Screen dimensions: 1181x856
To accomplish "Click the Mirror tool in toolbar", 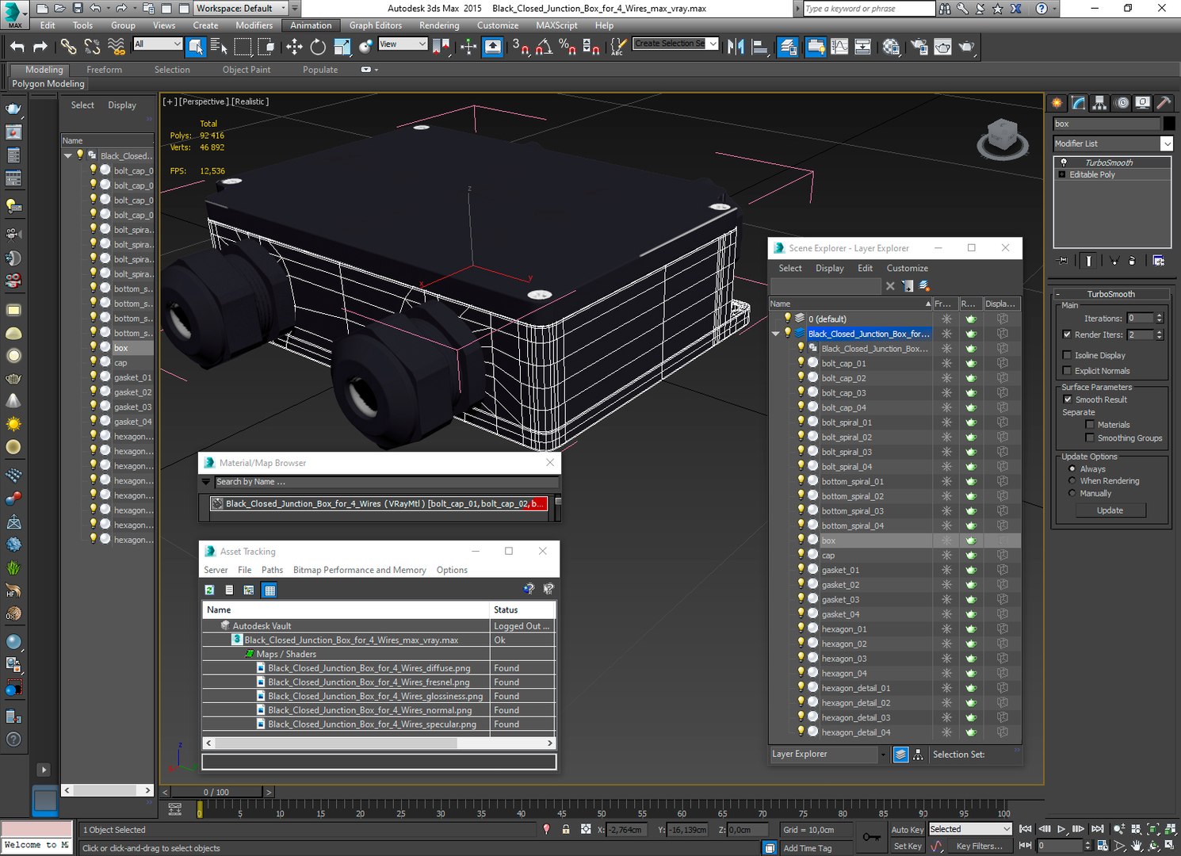I will pyautogui.click(x=736, y=47).
